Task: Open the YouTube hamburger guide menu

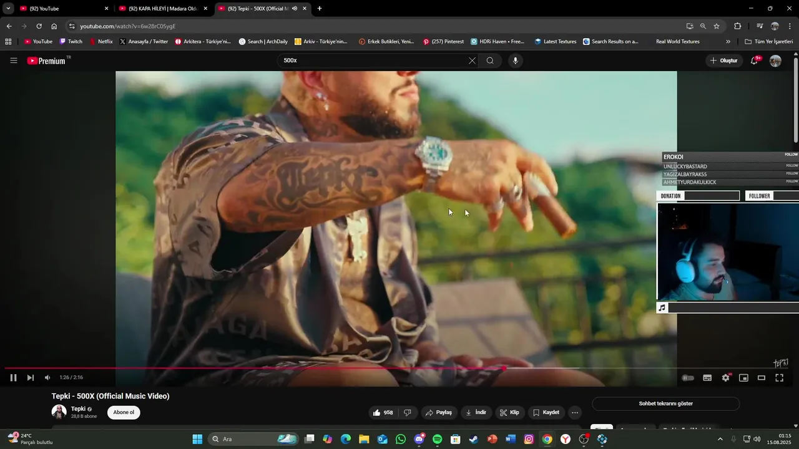Action: (x=14, y=60)
